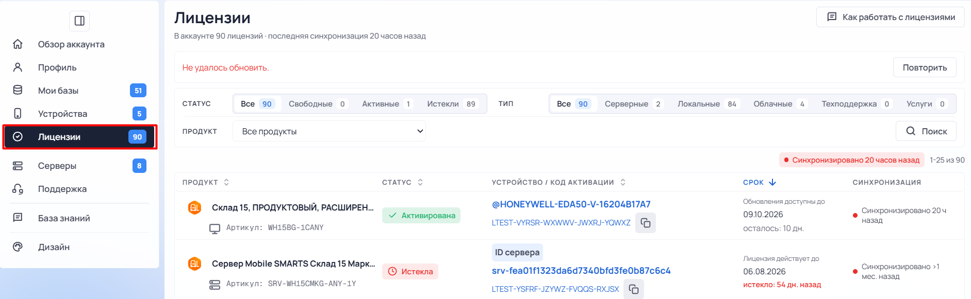The image size is (971, 299).
Task: Open device link @HONEYWELL-EDA50-V-16204B17A7
Action: [x=571, y=204]
